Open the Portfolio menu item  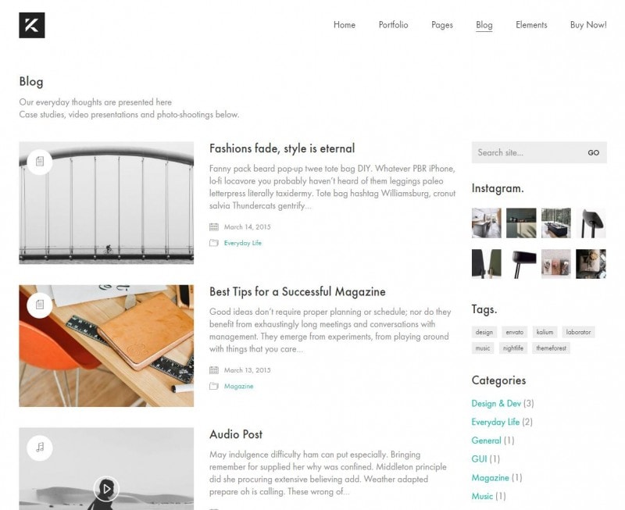click(394, 25)
